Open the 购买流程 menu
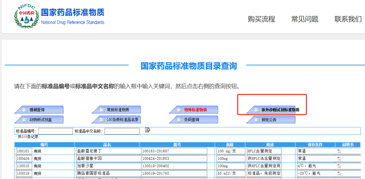 tap(261, 19)
